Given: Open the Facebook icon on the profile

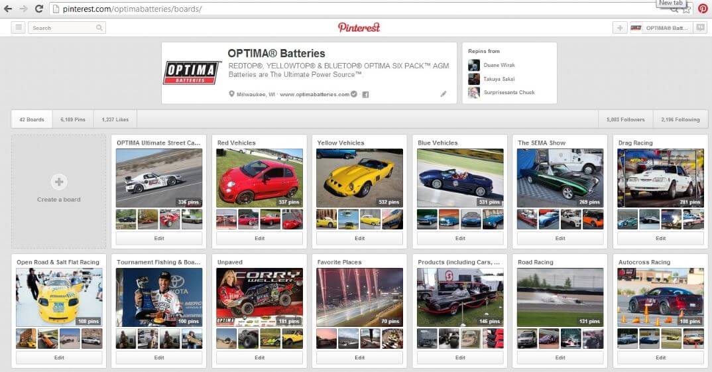Looking at the screenshot, I should point(365,94).
